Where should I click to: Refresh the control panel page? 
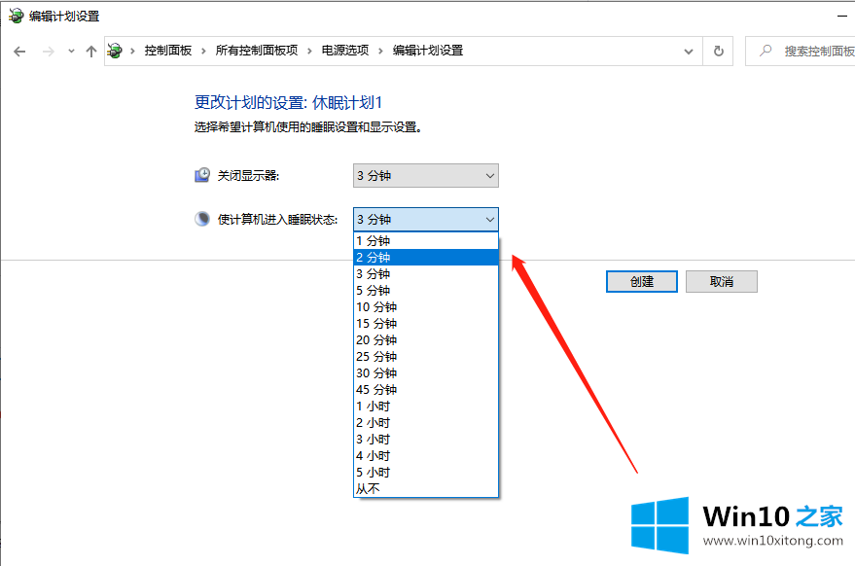click(719, 51)
